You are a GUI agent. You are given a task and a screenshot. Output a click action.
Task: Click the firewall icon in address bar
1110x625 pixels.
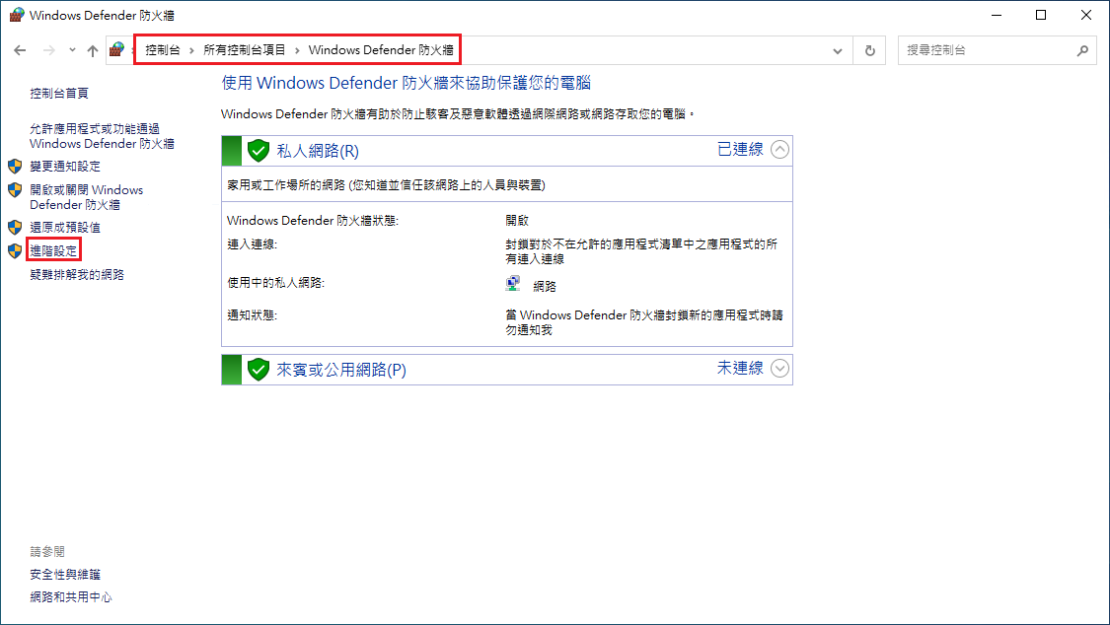pos(116,49)
